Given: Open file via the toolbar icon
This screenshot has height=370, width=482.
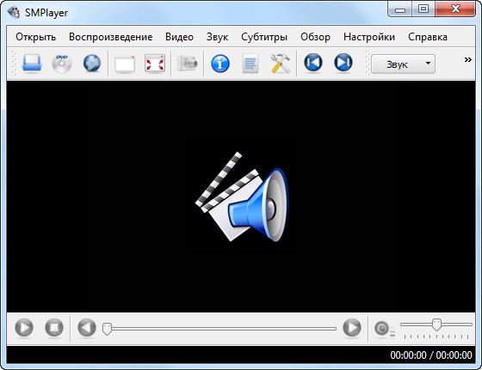Looking at the screenshot, I should pos(32,64).
